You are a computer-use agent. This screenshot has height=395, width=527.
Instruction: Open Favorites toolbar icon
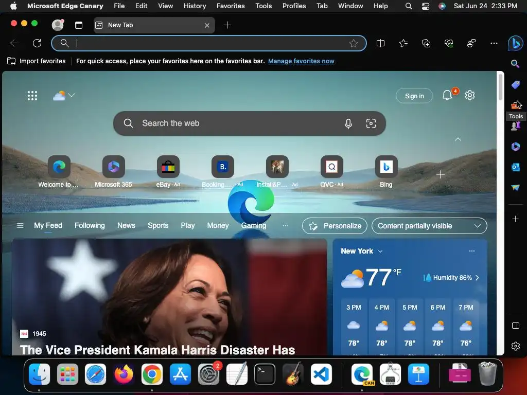coord(403,43)
